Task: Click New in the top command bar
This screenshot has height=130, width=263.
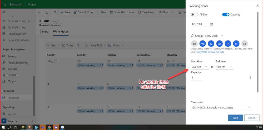Action: [101, 12]
